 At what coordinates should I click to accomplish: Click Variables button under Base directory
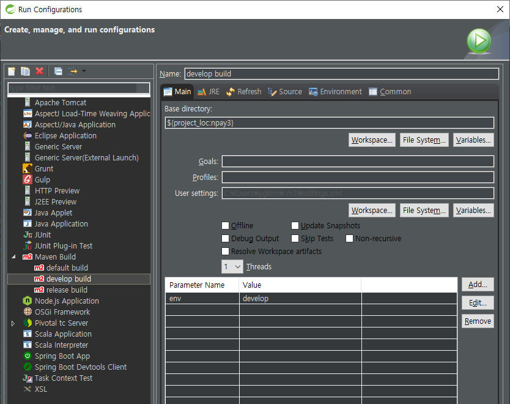point(473,140)
